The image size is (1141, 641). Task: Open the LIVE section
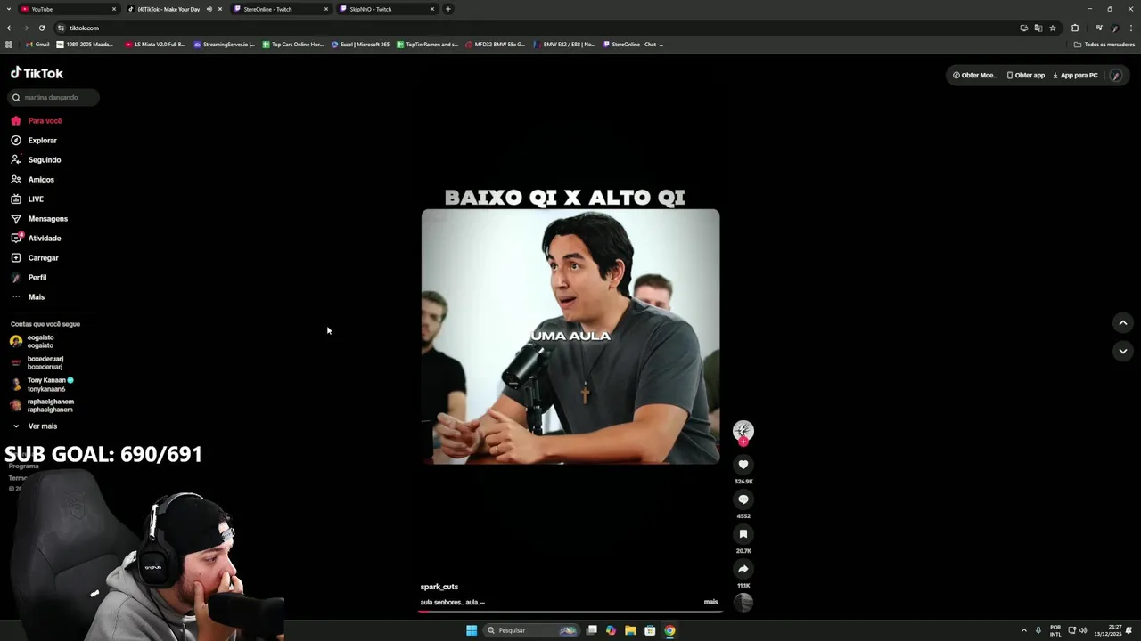click(x=28, y=199)
